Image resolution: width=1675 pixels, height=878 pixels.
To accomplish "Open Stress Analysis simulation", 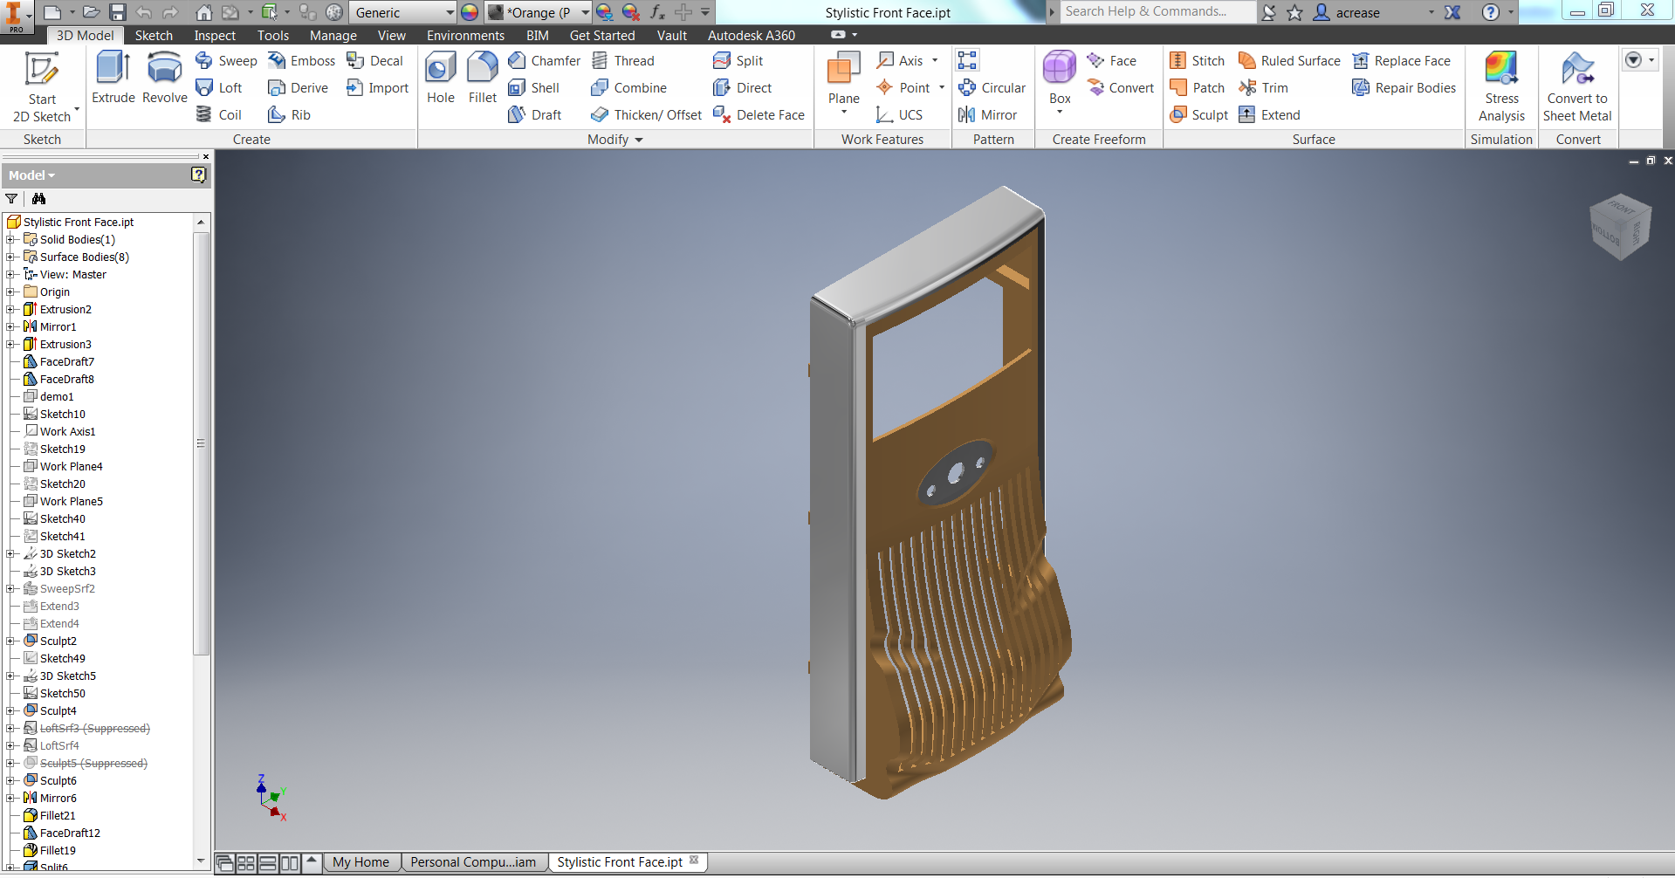I will [1501, 86].
